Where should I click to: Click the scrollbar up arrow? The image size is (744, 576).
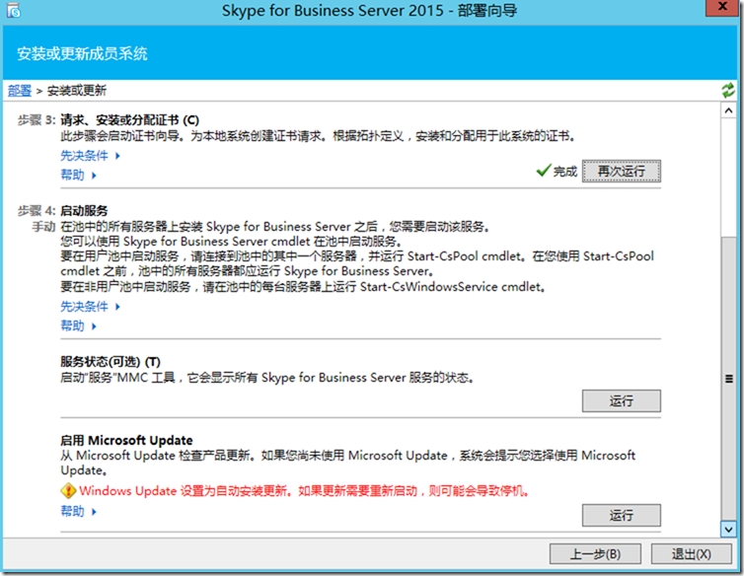(729, 110)
